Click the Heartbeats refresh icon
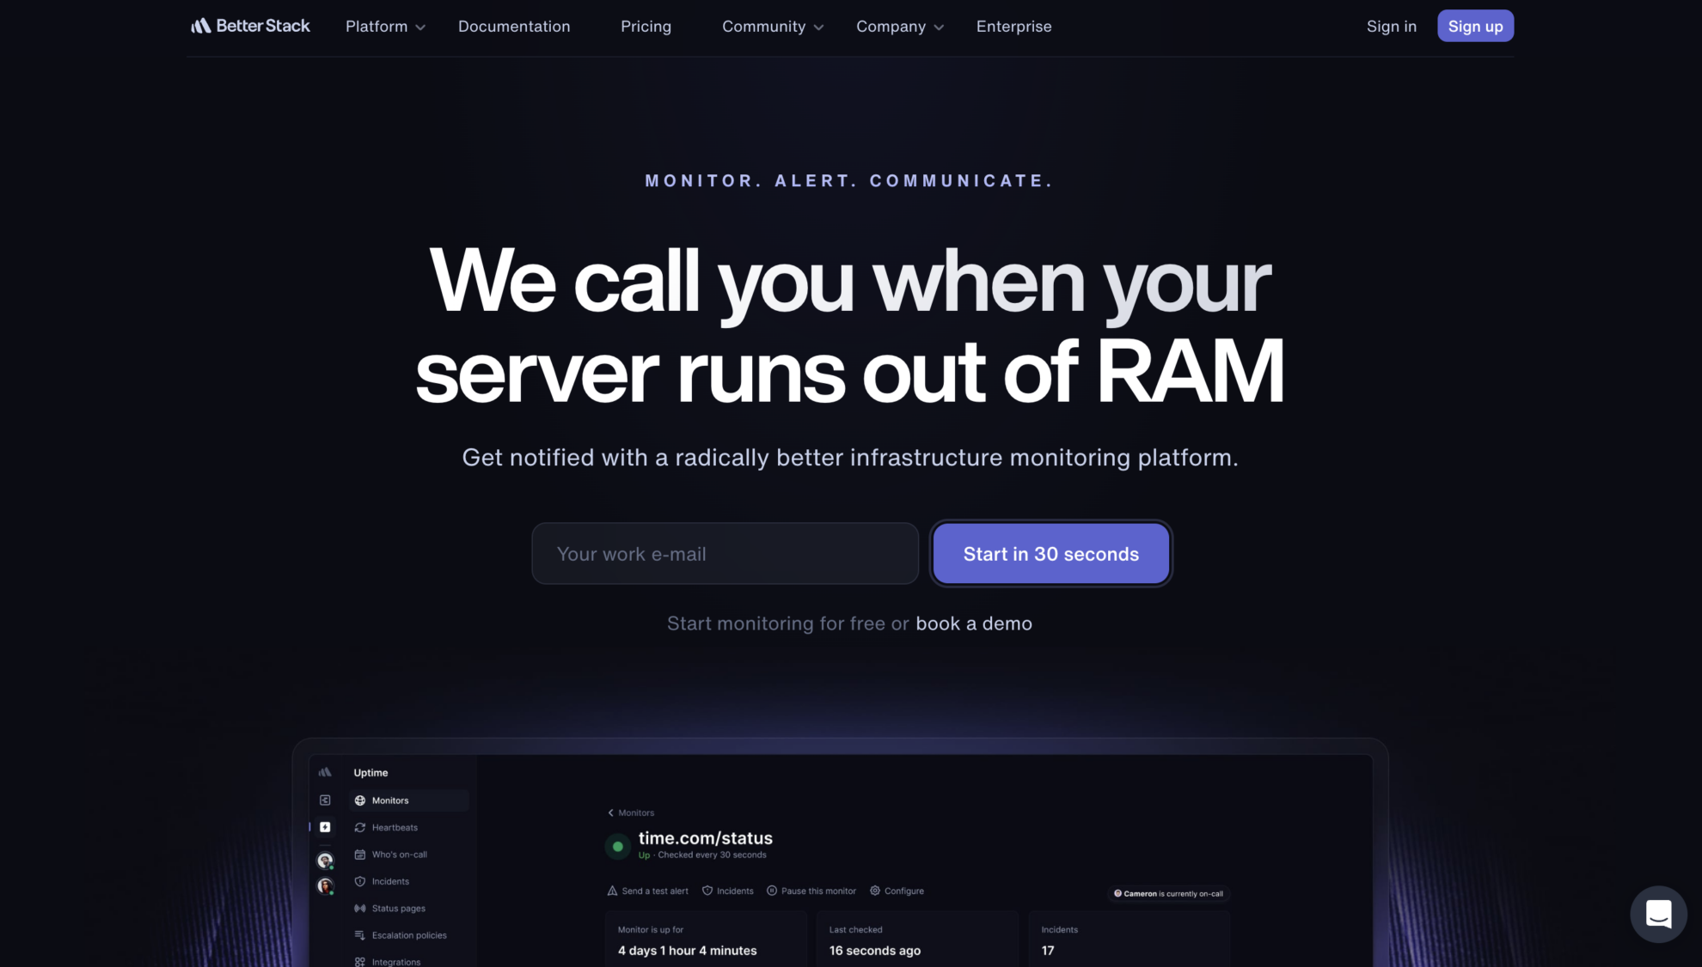This screenshot has width=1702, height=967. pos(360,828)
